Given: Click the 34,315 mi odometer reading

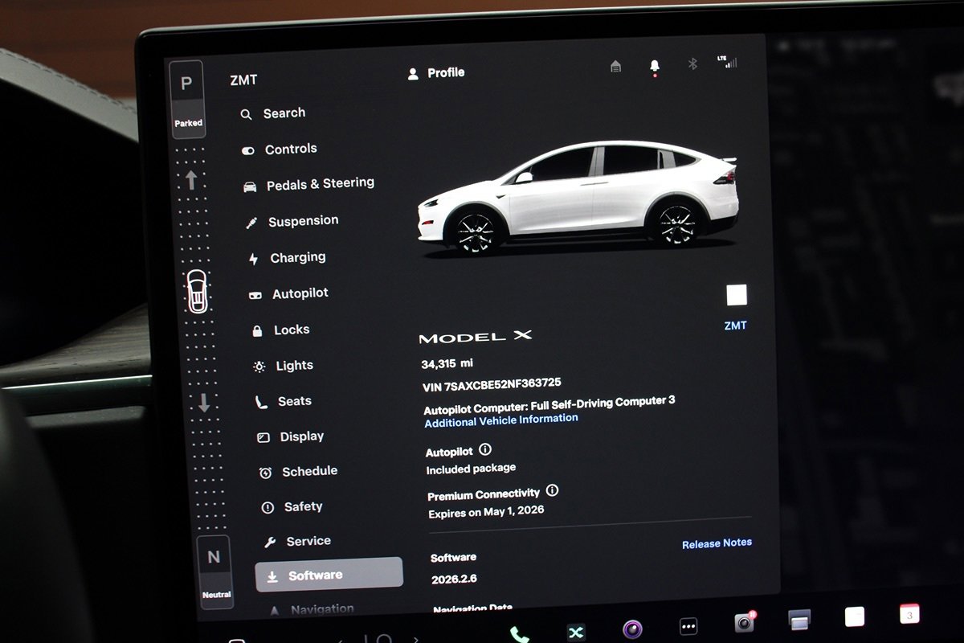Looking at the screenshot, I should coord(447,364).
